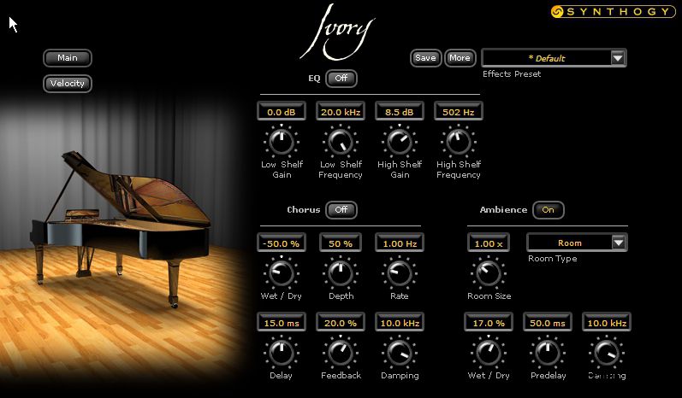Click the High Shelf Frequency knob
Viewport: 682px width, 398px height.
(459, 142)
